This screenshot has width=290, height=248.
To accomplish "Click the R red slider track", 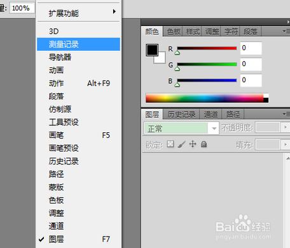I will pyautogui.click(x=207, y=48).
